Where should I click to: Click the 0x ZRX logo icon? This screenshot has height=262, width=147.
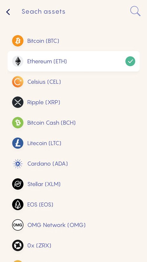click(x=17, y=245)
